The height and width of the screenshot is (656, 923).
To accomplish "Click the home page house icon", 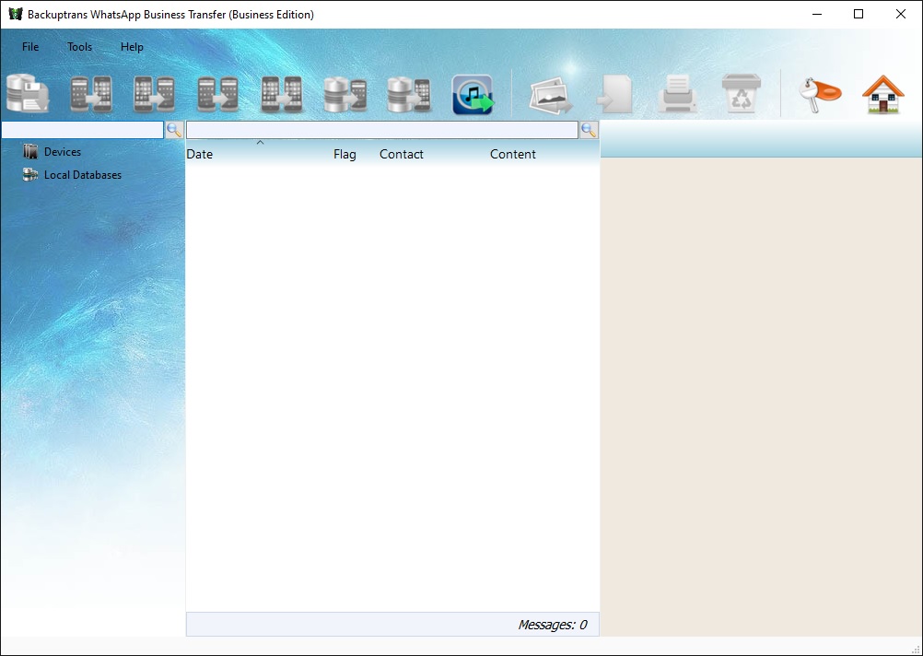I will [x=883, y=94].
